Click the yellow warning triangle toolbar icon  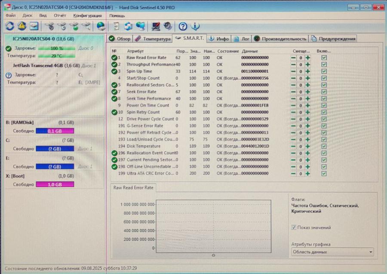point(21,26)
